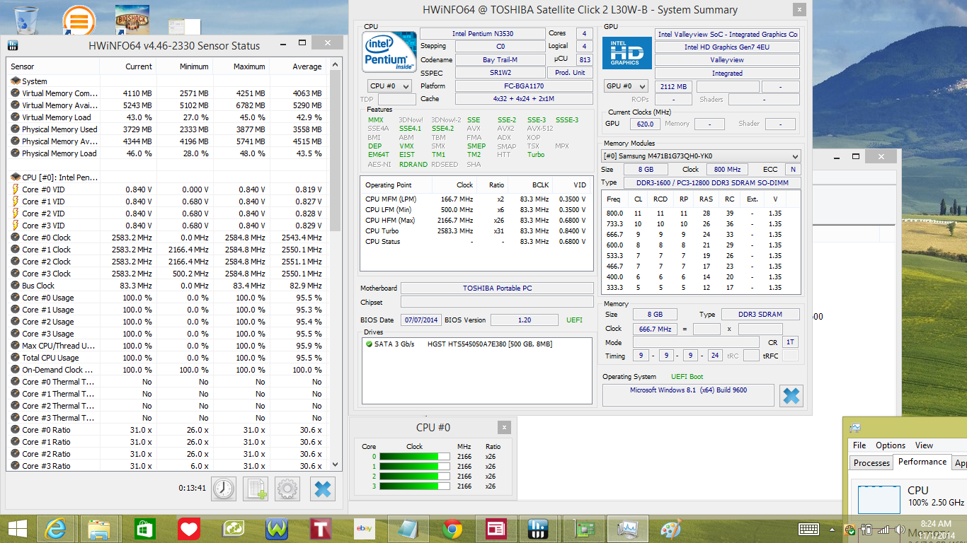Click the blue X button in System Summary
967x543 pixels.
pyautogui.click(x=791, y=396)
